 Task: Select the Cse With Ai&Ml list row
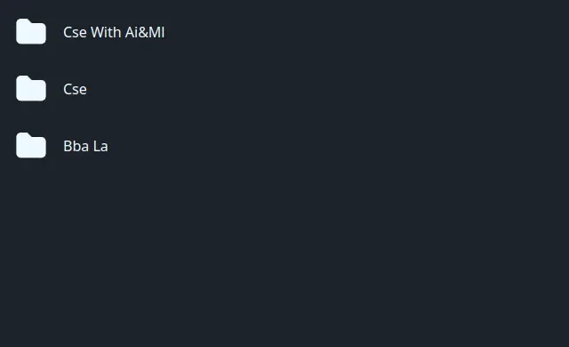[91, 32]
